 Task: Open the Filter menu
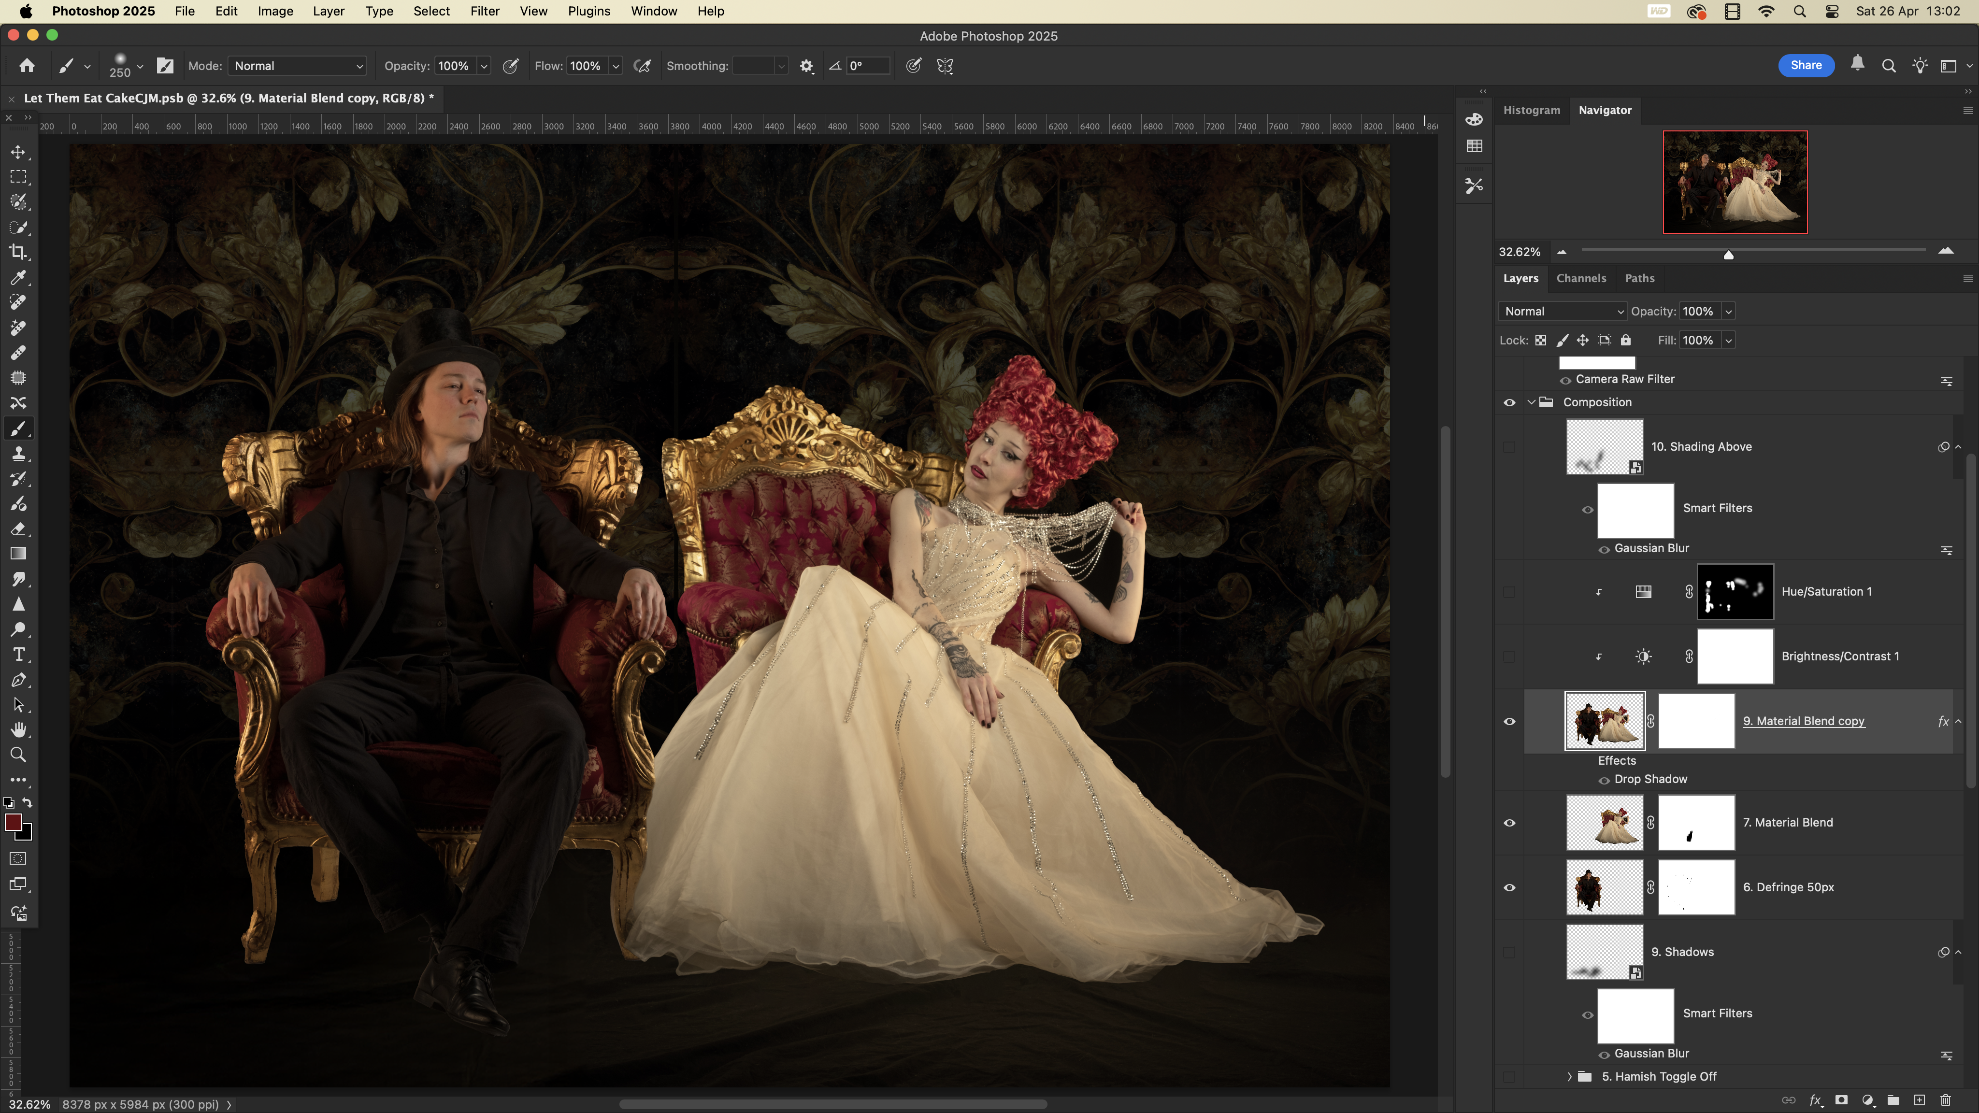coord(484,12)
